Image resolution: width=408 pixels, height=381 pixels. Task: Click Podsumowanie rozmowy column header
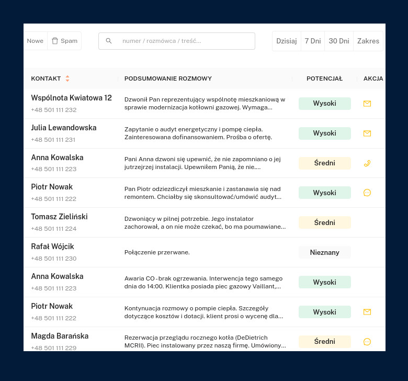click(168, 79)
